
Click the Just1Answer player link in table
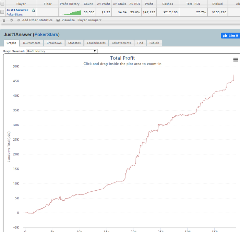17,10
